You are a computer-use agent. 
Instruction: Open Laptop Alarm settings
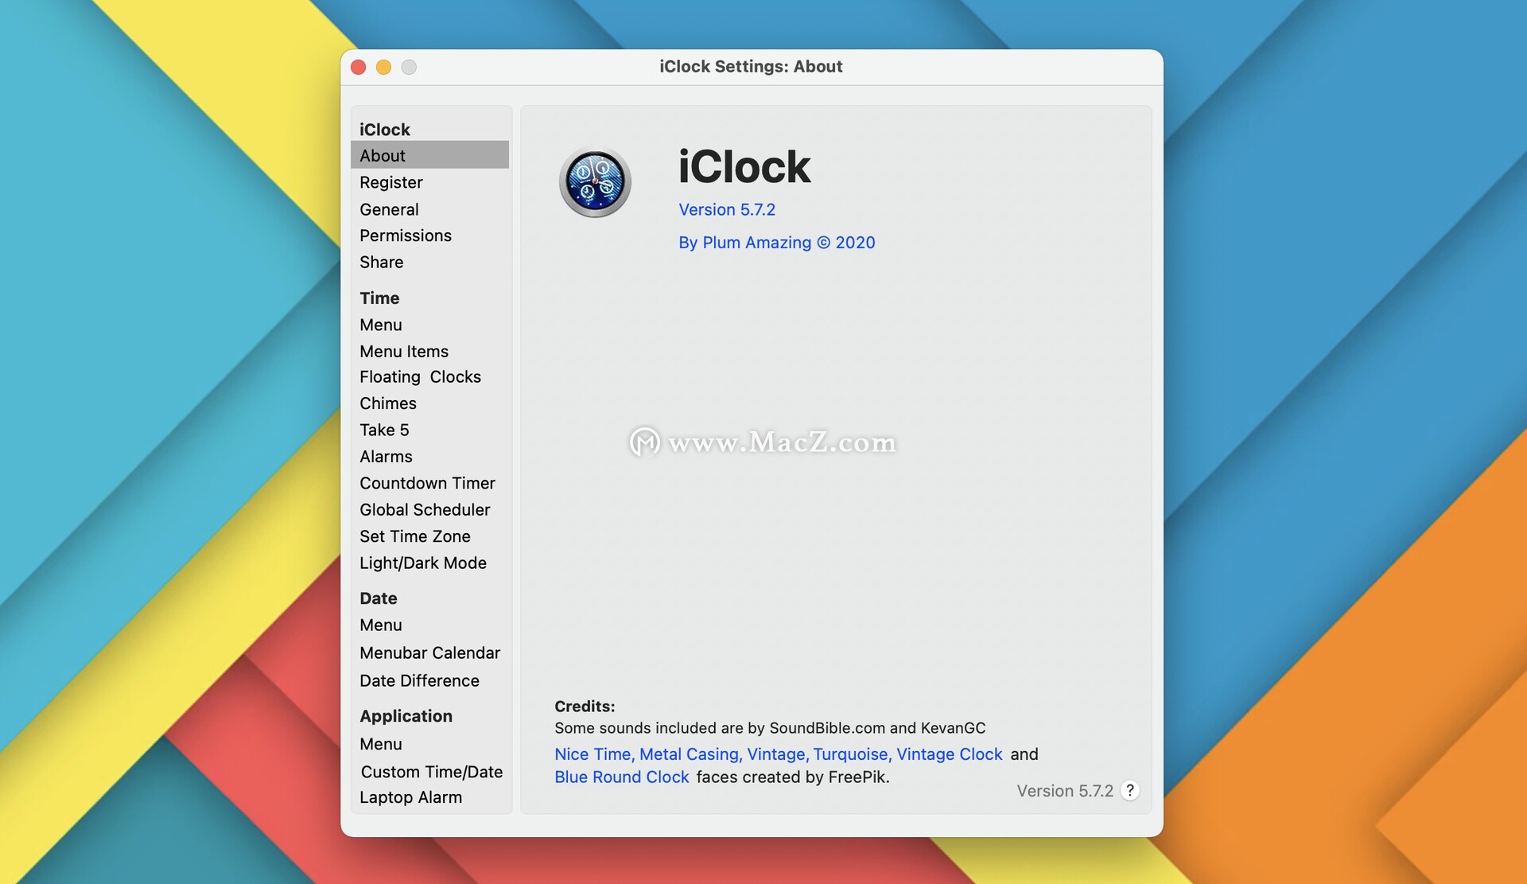click(x=410, y=797)
